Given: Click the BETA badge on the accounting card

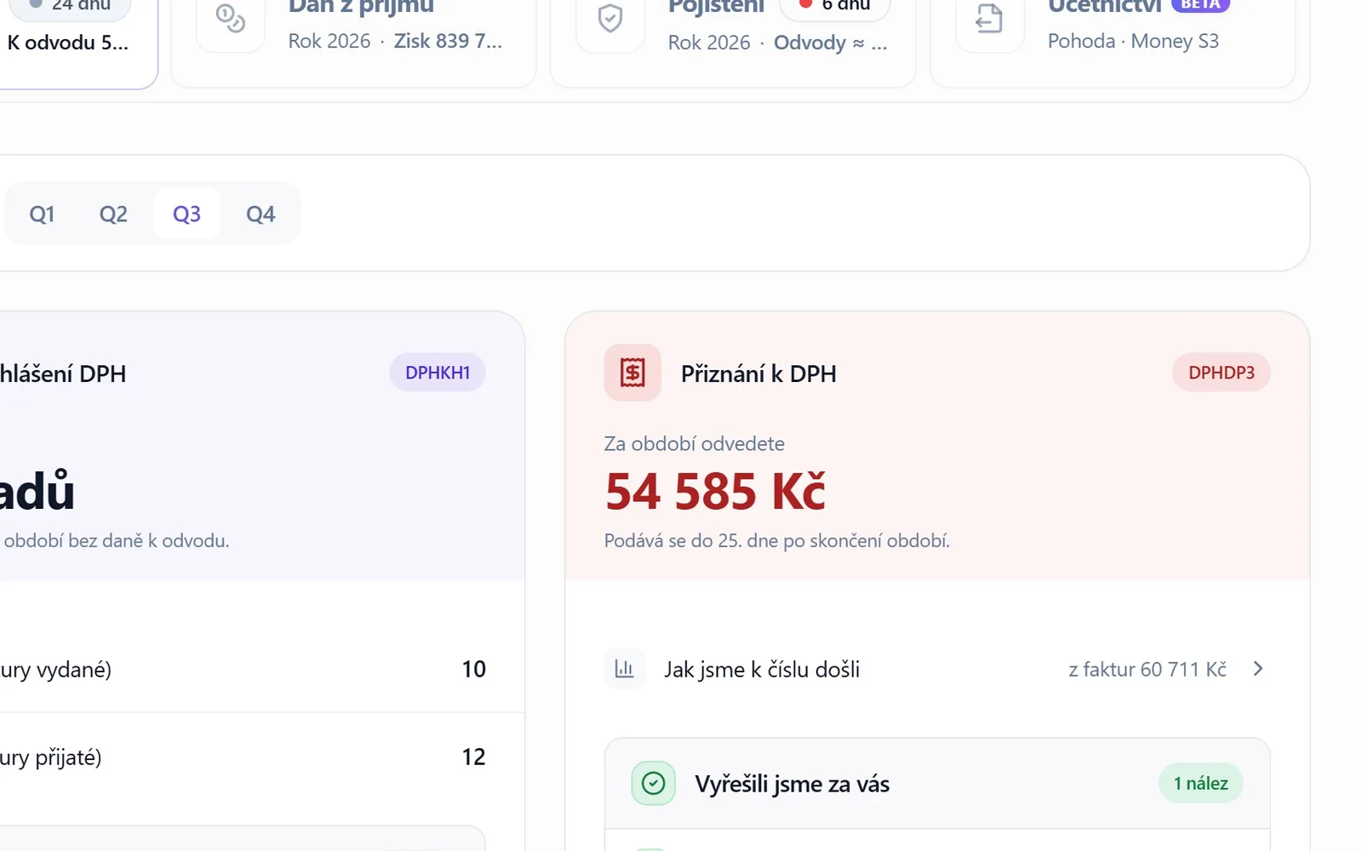Looking at the screenshot, I should 1200,4.
